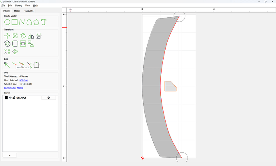276x166 pixels.
Task: Select the Offset Vectors tool
Action: (7, 44)
